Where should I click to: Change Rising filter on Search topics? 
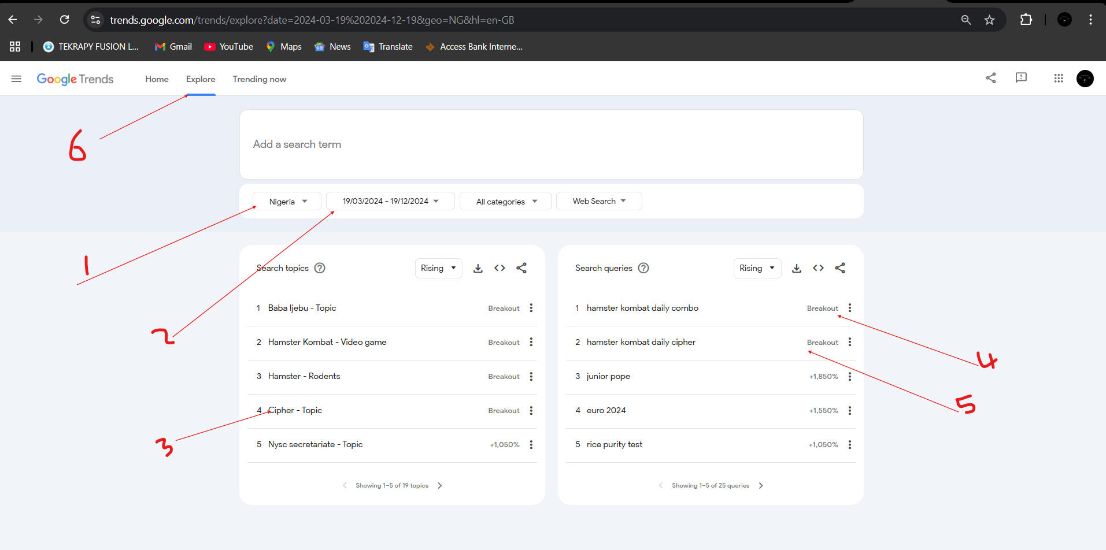(438, 268)
